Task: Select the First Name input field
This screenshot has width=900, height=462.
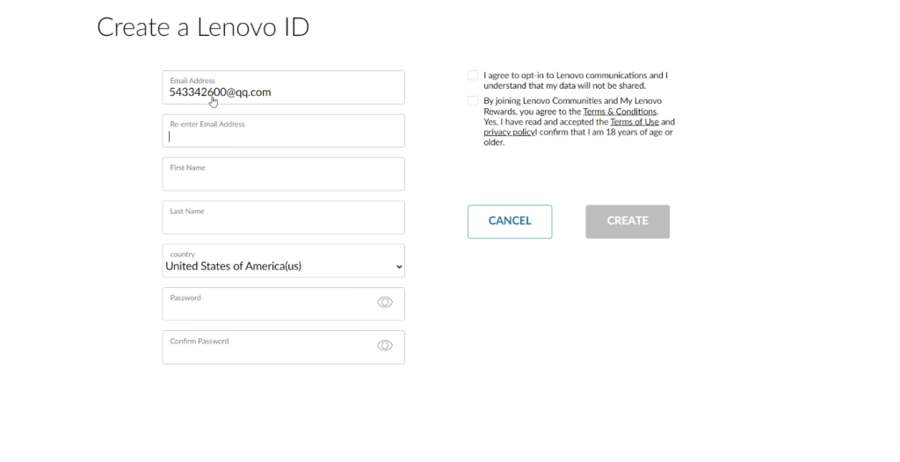Action: point(283,178)
